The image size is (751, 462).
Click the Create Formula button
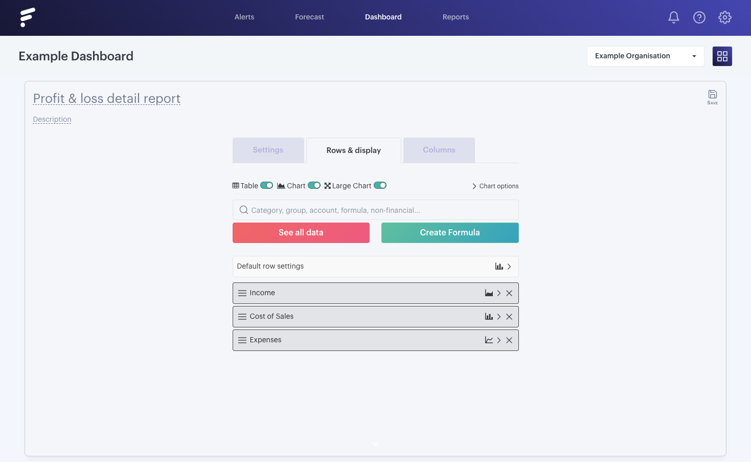click(x=450, y=233)
